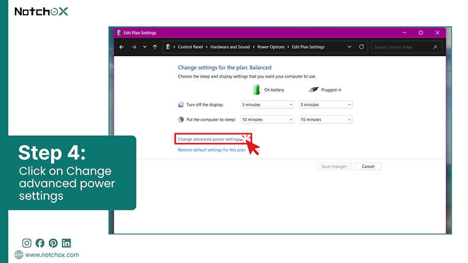Click the sleep moon icon
The width and height of the screenshot is (468, 263).
point(181,120)
